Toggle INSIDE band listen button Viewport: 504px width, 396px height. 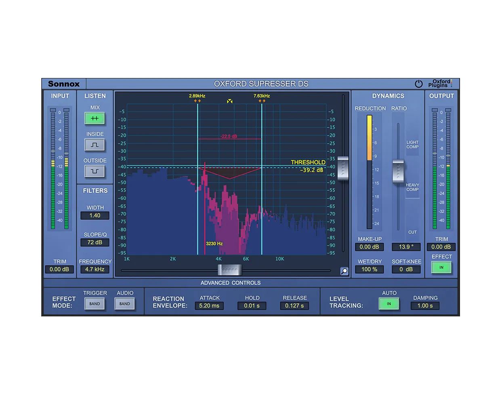coord(94,145)
